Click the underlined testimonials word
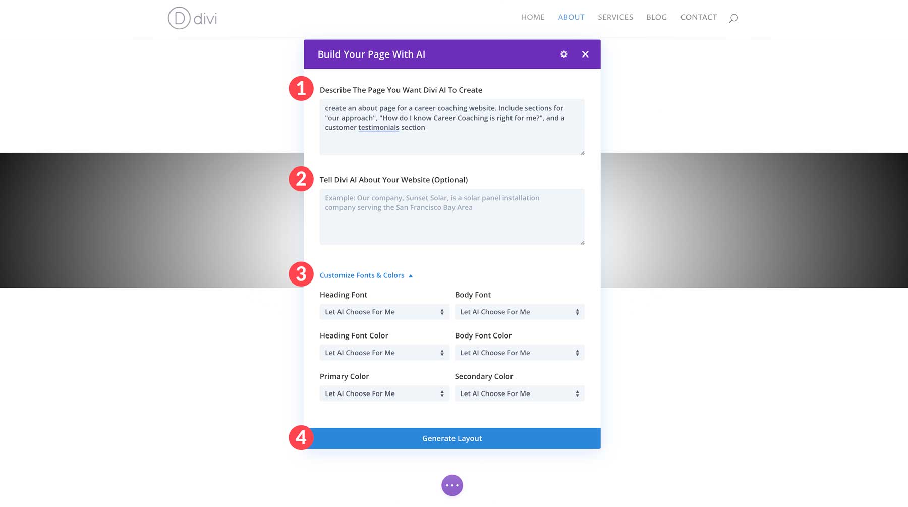Image resolution: width=908 pixels, height=507 pixels. click(379, 127)
